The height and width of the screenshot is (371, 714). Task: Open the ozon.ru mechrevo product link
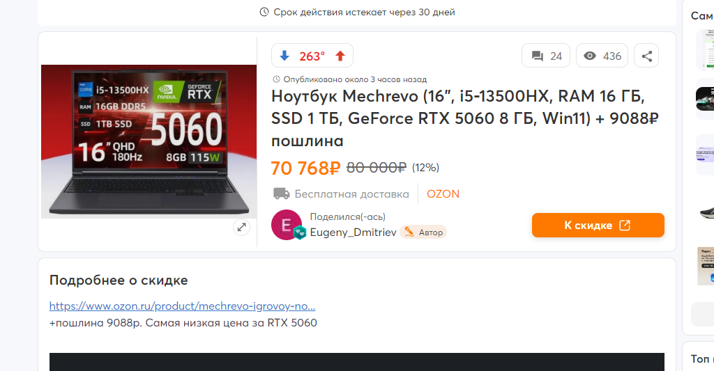182,306
